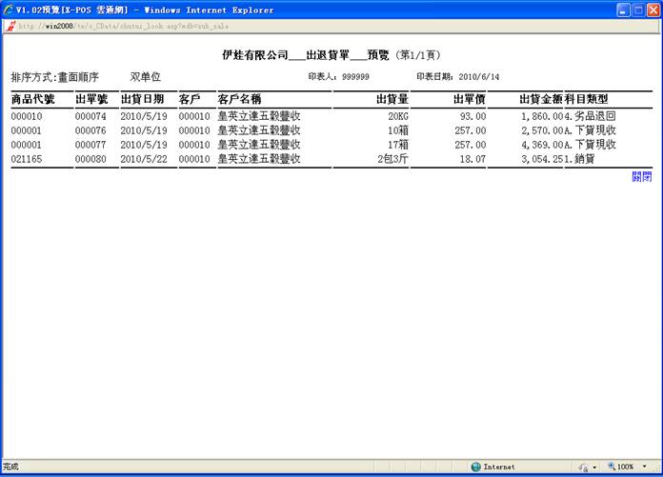The width and height of the screenshot is (663, 477).
Task: Click the page icon beside the address URL
Action: pyautogui.click(x=10, y=27)
